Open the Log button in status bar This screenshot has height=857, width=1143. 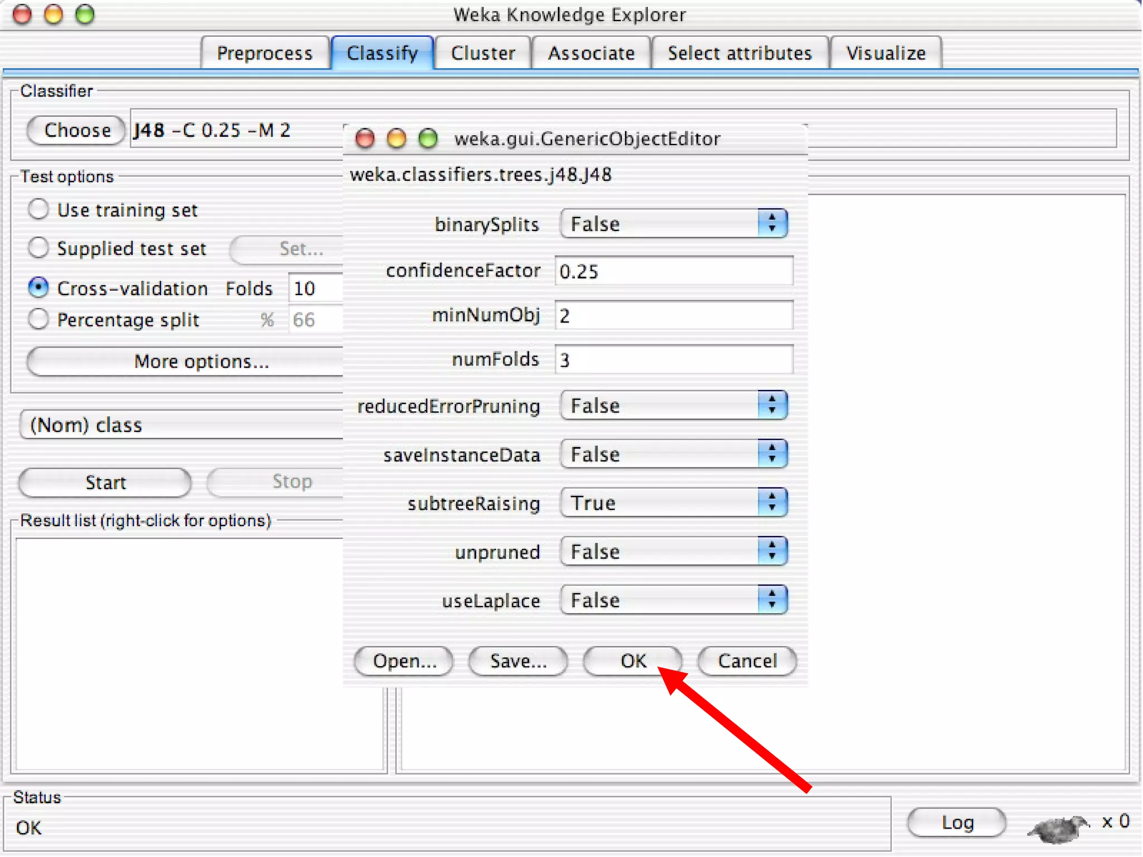957,822
